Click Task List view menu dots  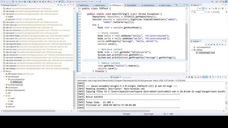226,9
